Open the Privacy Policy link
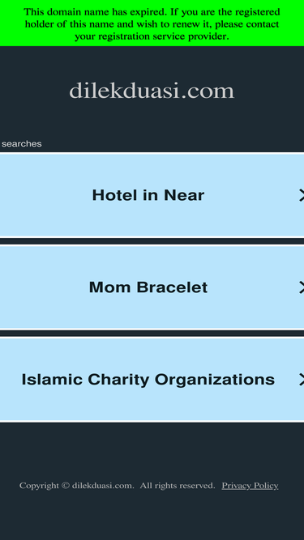The width and height of the screenshot is (304, 540). tap(250, 485)
